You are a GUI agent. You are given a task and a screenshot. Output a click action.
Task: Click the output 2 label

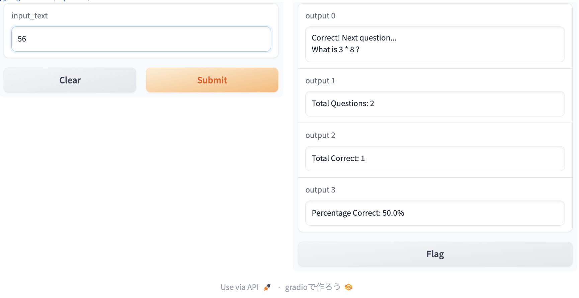click(x=320, y=135)
